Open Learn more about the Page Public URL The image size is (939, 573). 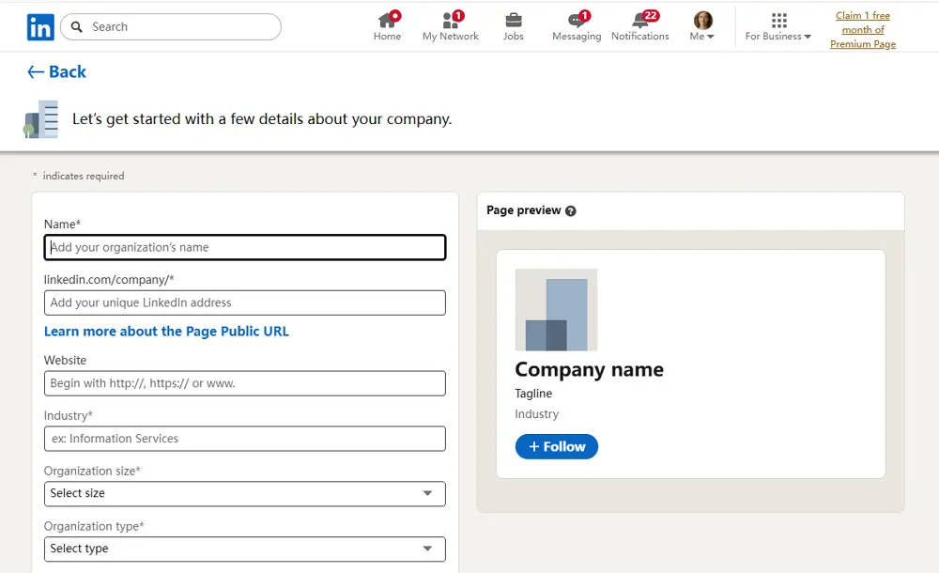166,331
